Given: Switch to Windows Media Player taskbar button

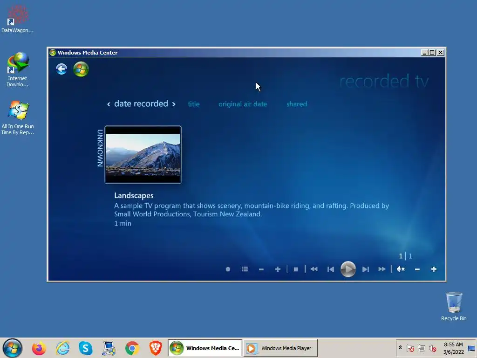Looking at the screenshot, I should (280, 348).
